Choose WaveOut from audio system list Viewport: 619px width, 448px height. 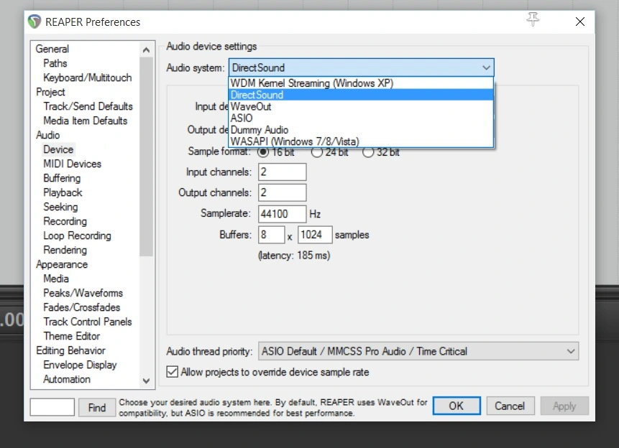pos(361,106)
